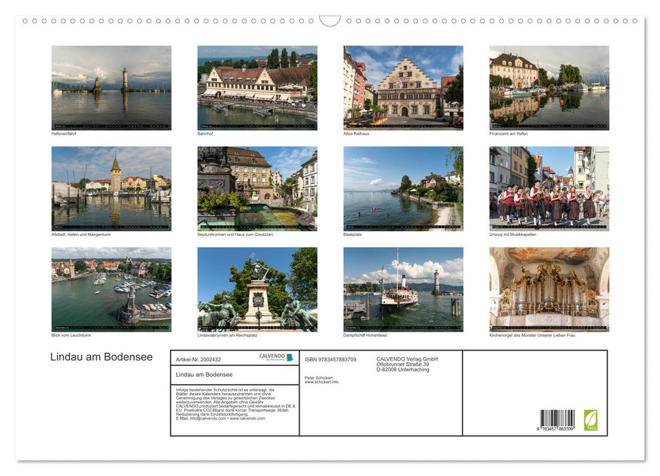Open the Lindaviabrunnen am Reichsplatz photo
This screenshot has width=660, height=476.
coord(257,288)
